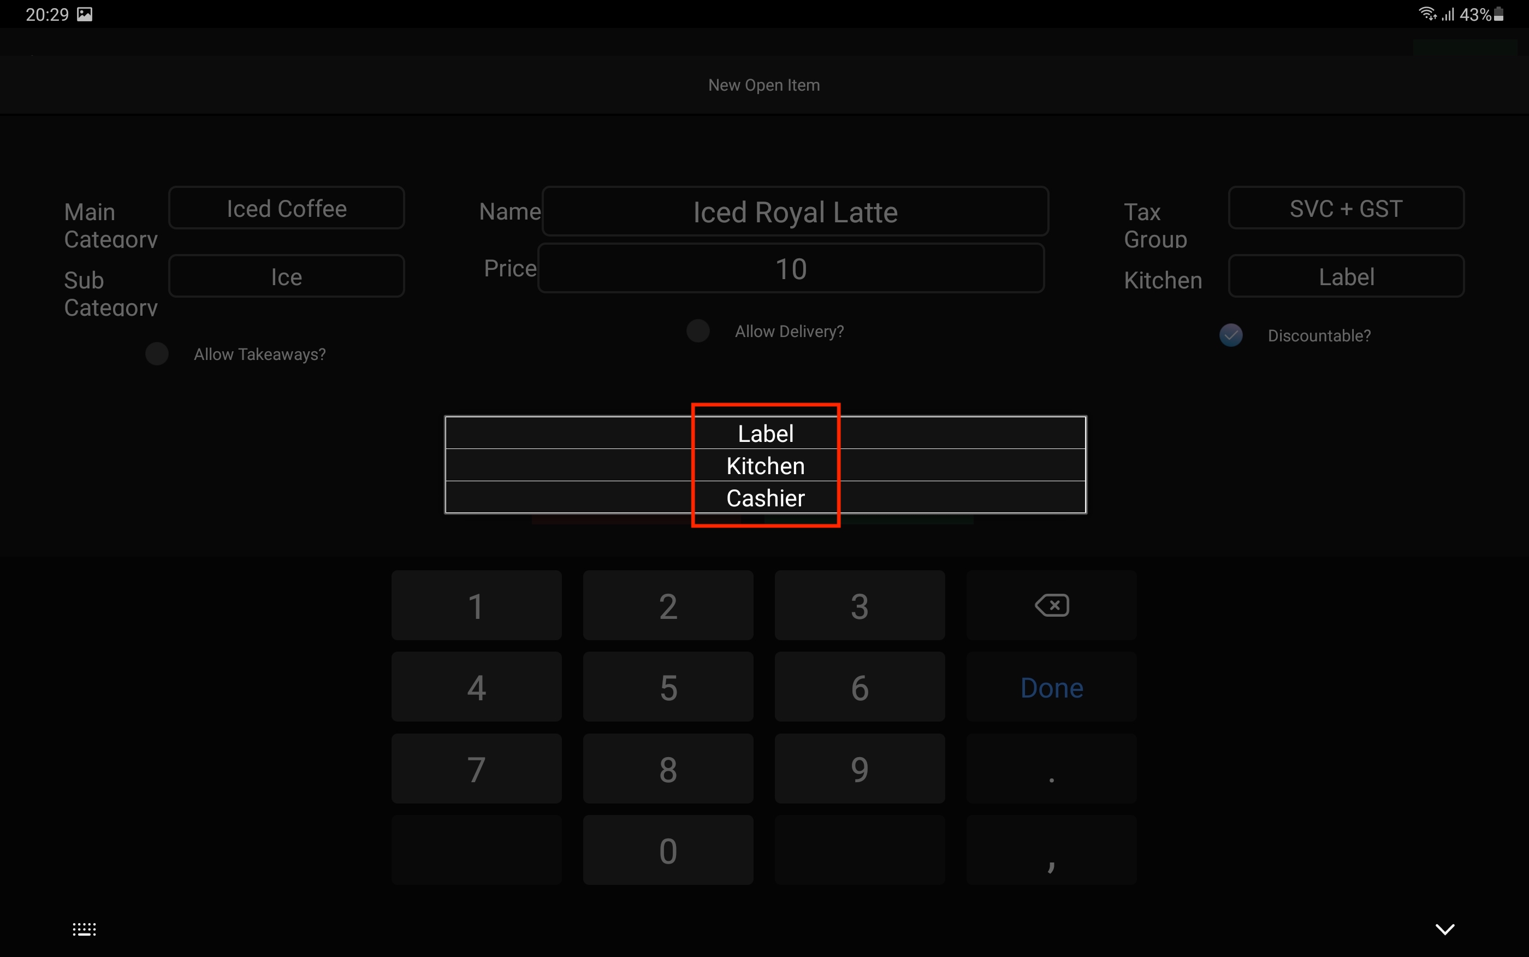Tap the battery status icon
This screenshot has width=1529, height=957.
[x=1498, y=15]
